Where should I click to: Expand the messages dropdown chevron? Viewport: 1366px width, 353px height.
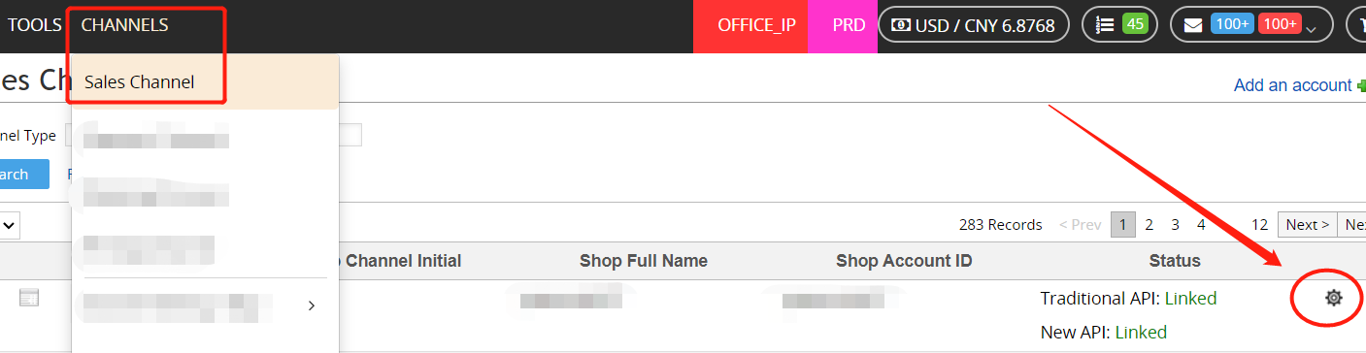click(1311, 29)
